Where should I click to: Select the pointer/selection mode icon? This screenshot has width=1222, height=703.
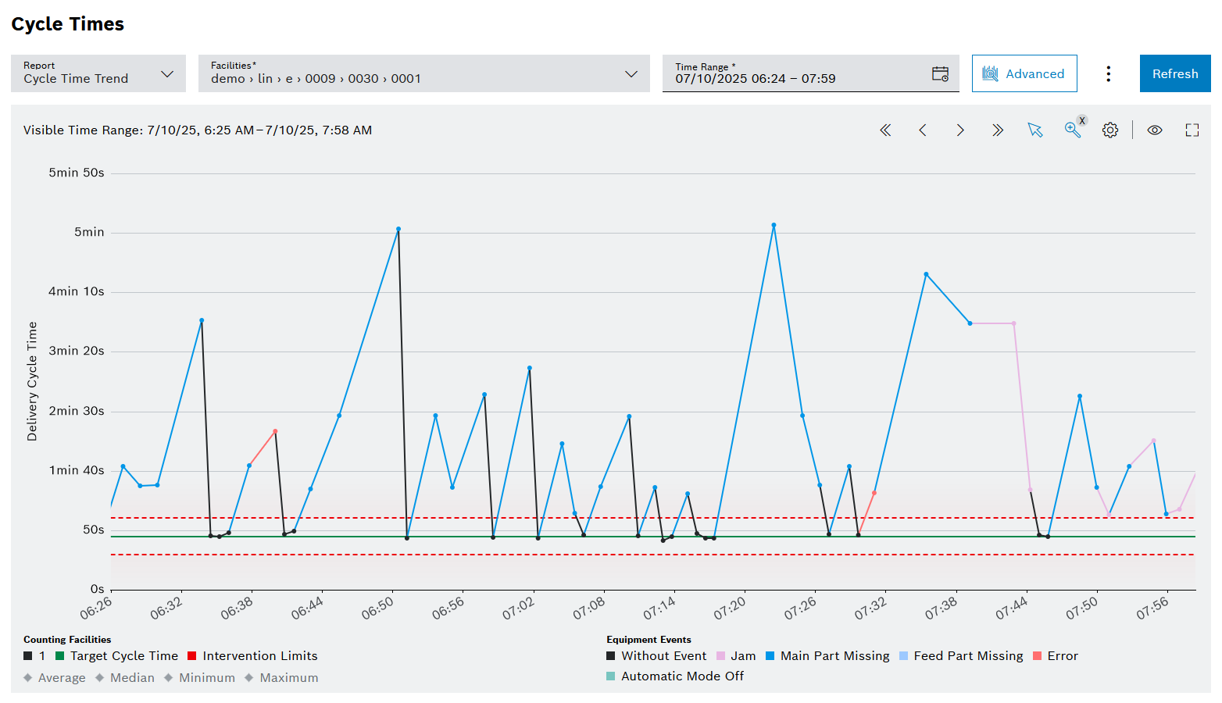pos(1035,130)
